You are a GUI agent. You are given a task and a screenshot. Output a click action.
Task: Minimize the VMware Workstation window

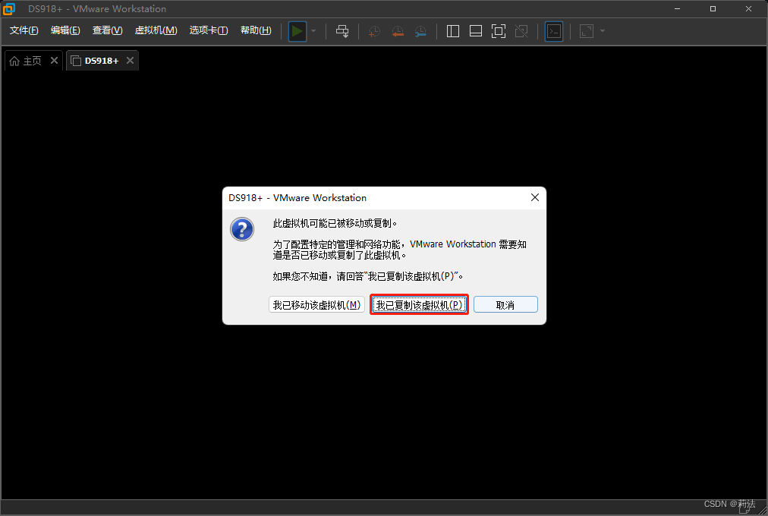point(678,9)
